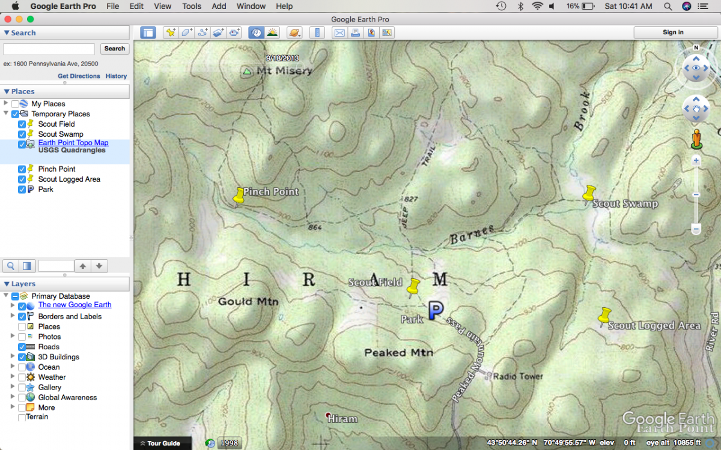Check the My Places checkbox
The height and width of the screenshot is (450, 721).
[x=15, y=104]
